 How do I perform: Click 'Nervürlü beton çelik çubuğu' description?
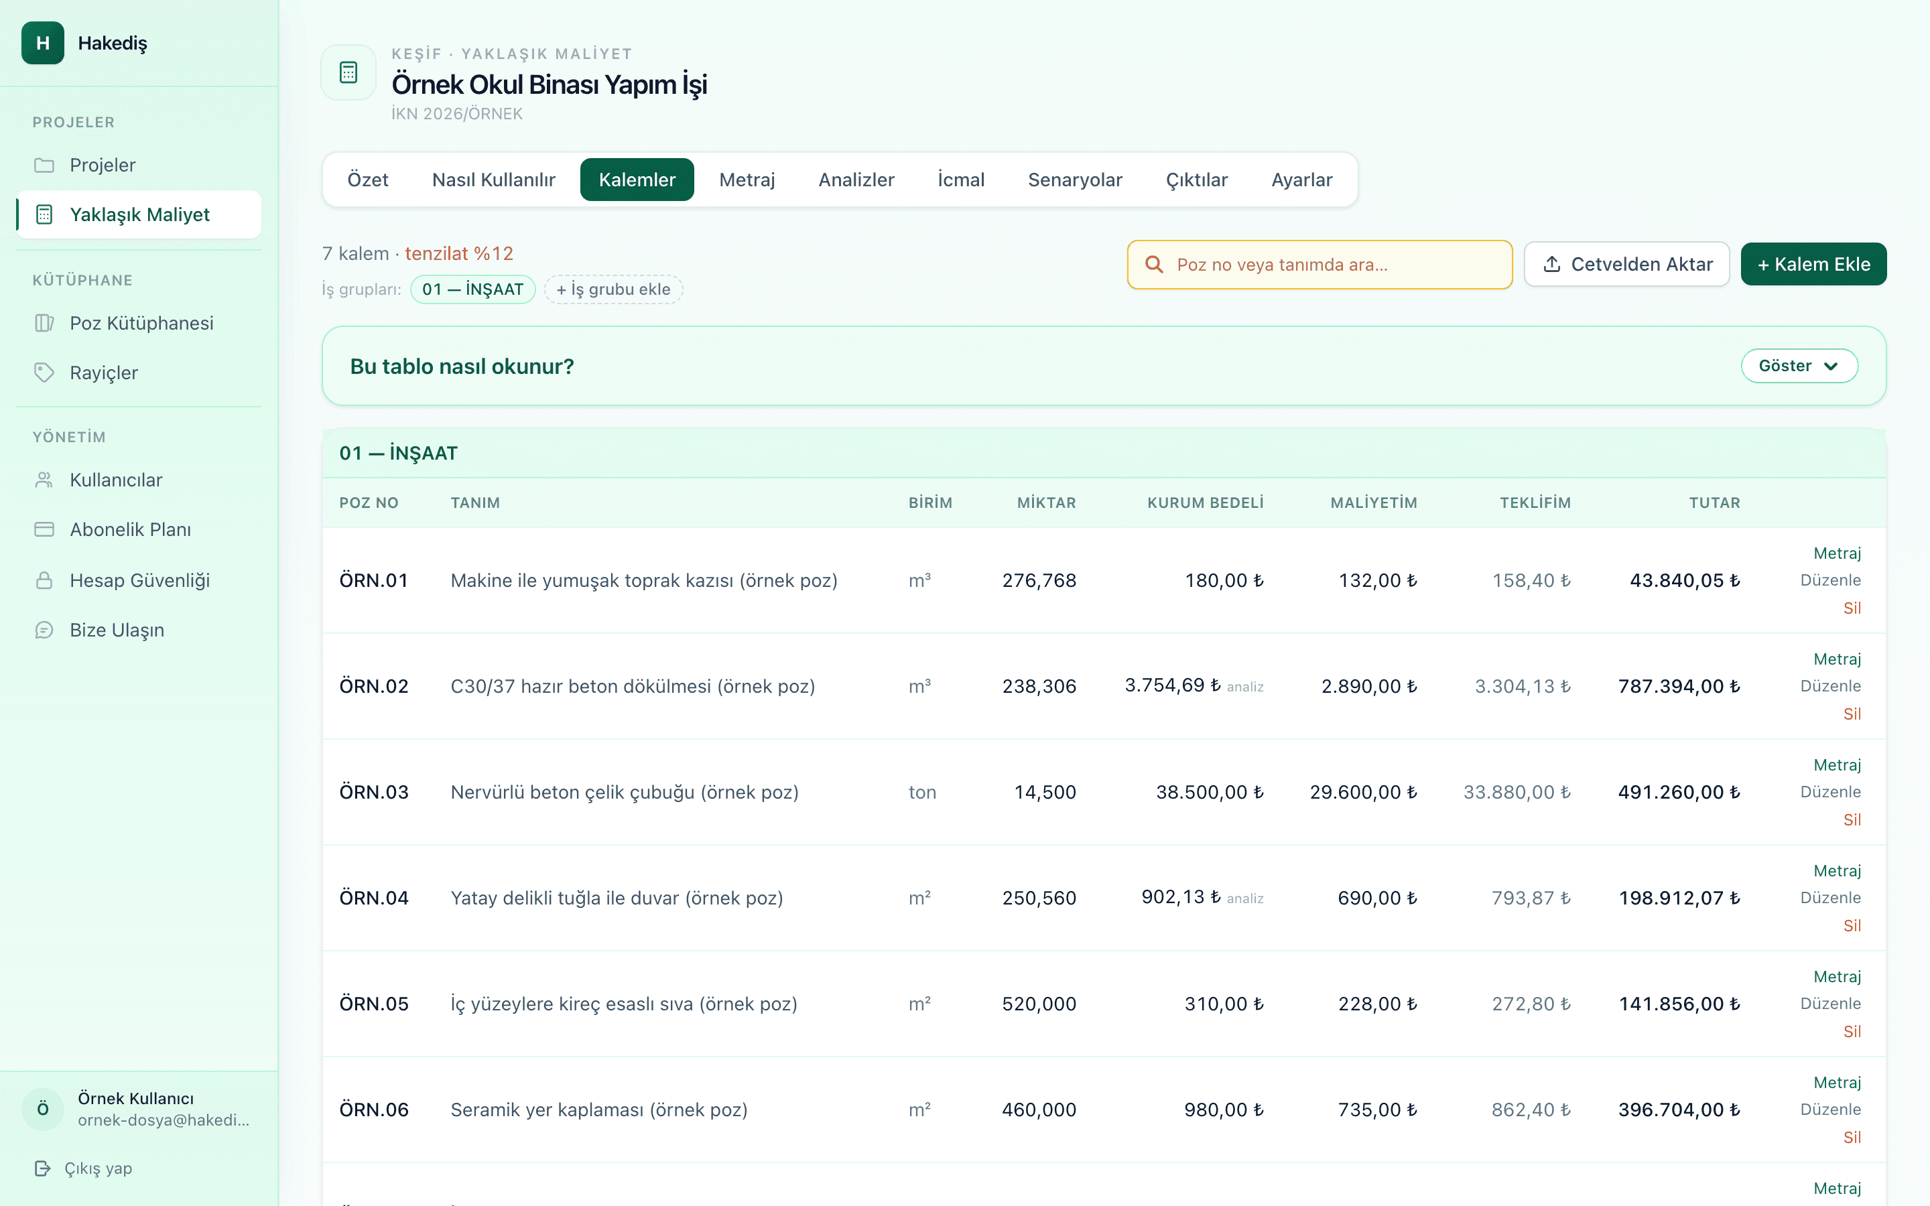(625, 792)
